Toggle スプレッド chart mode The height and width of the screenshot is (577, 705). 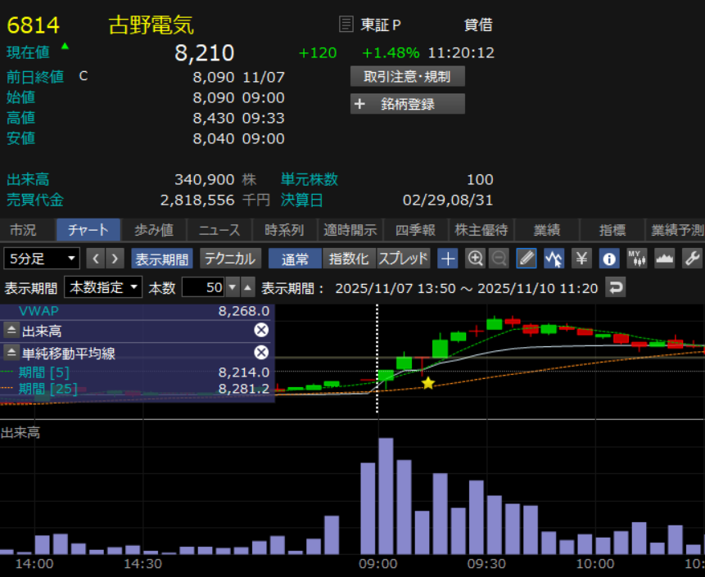404,259
